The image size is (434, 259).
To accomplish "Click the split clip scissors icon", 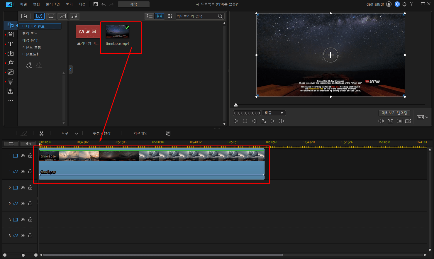I will 41,133.
